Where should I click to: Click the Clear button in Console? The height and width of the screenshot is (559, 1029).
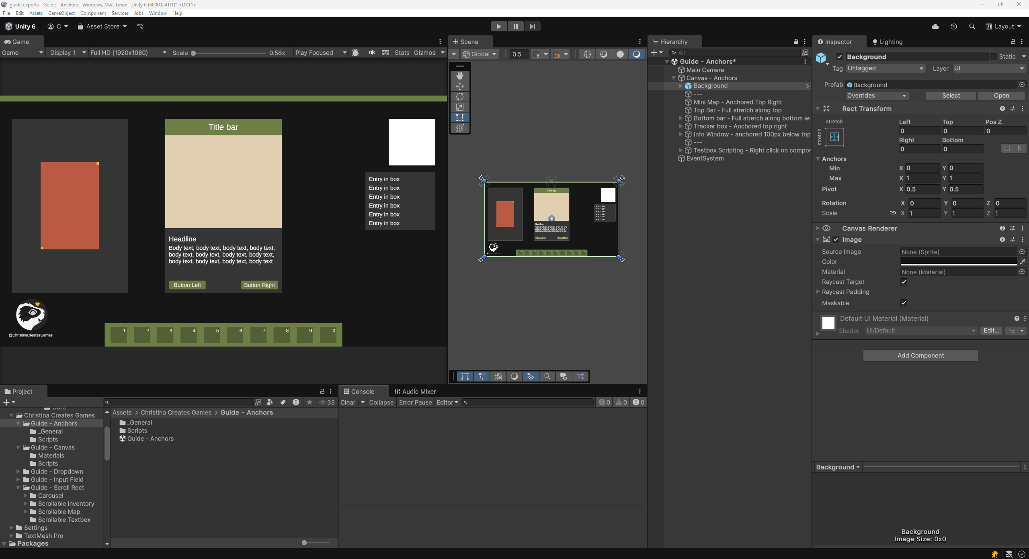pyautogui.click(x=348, y=402)
